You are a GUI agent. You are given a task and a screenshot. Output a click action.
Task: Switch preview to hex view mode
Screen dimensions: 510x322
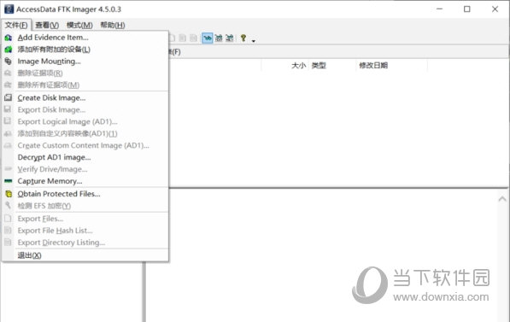coord(230,38)
